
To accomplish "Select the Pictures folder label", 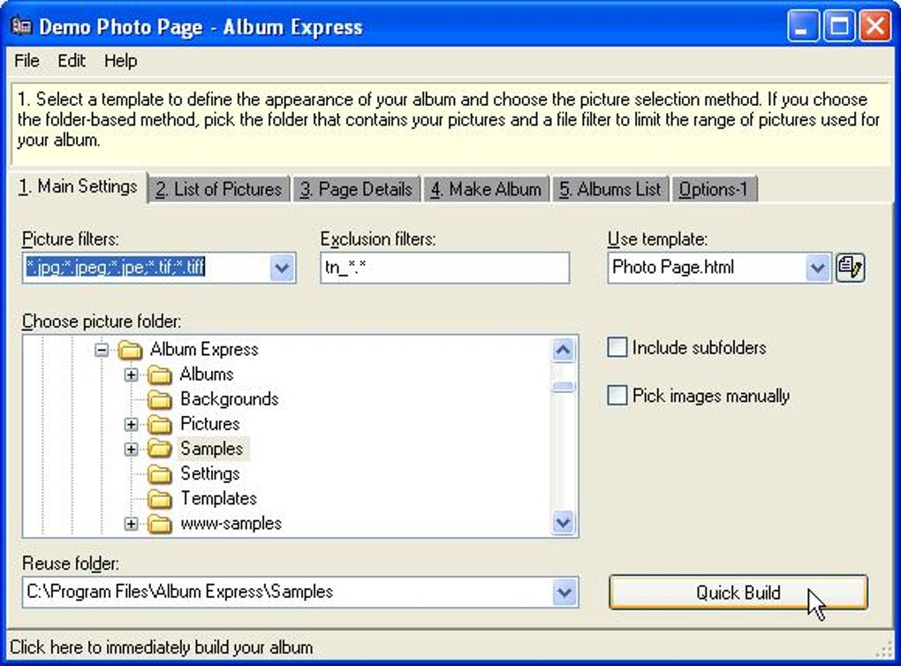I will (x=209, y=424).
